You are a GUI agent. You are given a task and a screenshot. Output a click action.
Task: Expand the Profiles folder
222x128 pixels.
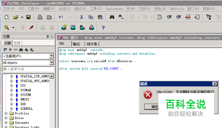click(6, 113)
